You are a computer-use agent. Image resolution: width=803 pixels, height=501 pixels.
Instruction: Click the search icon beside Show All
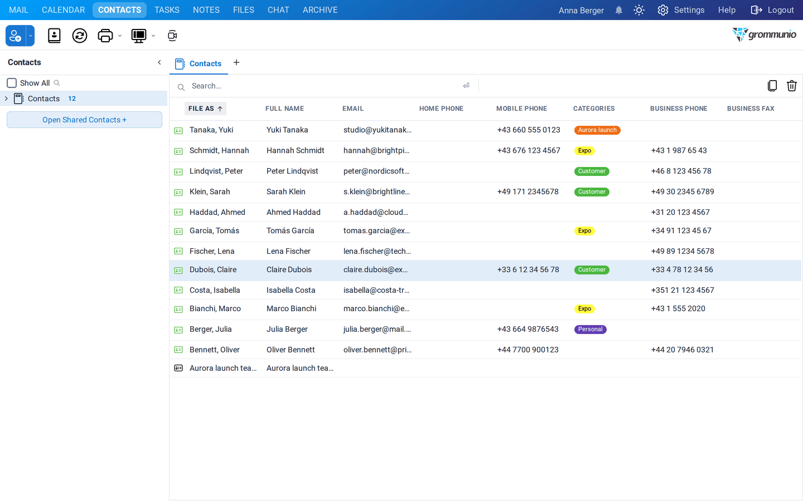pyautogui.click(x=57, y=83)
